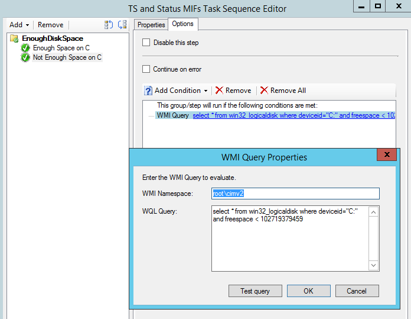This screenshot has height=319, width=411.
Task: Click red X icon next to Remove
Action: 219,91
